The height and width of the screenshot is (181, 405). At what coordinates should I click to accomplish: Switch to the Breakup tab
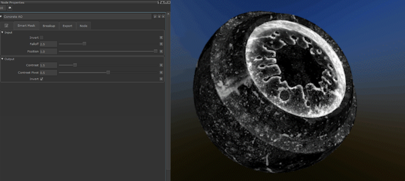[49, 26]
